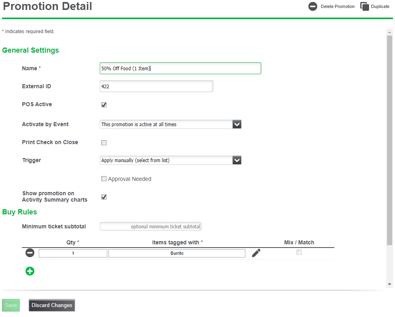
Task: Open the Activate by Event dropdown
Action: pos(237,125)
